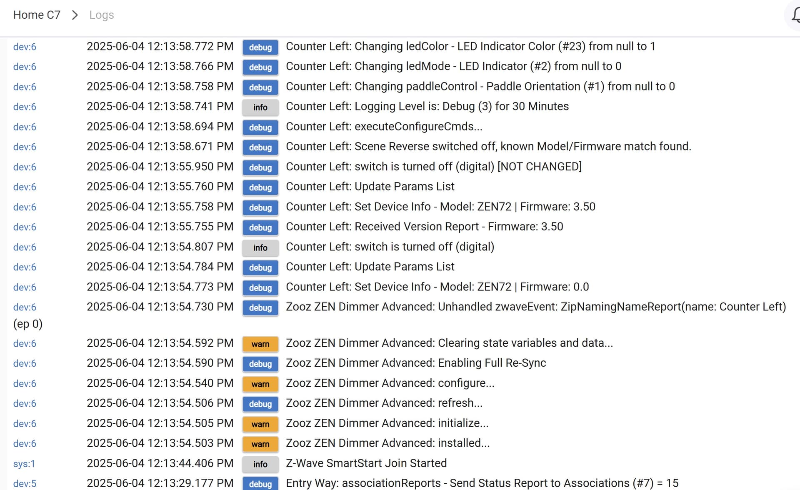Open sys:1 link for SmartStart entry
Image resolution: width=800 pixels, height=490 pixels.
point(24,464)
